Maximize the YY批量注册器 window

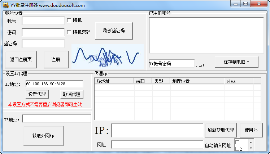click(x=245, y=4)
